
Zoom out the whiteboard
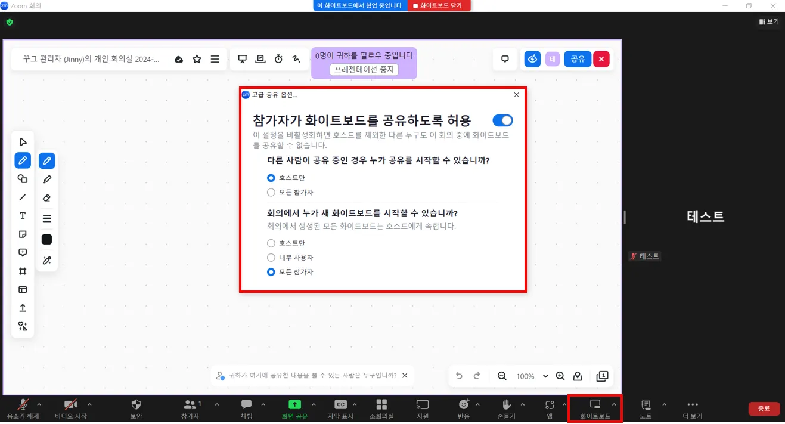pyautogui.click(x=502, y=376)
